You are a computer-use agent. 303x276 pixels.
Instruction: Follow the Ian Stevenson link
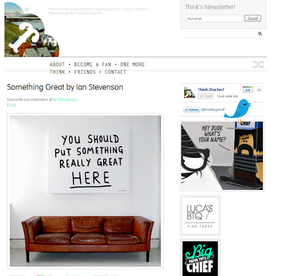64,99
